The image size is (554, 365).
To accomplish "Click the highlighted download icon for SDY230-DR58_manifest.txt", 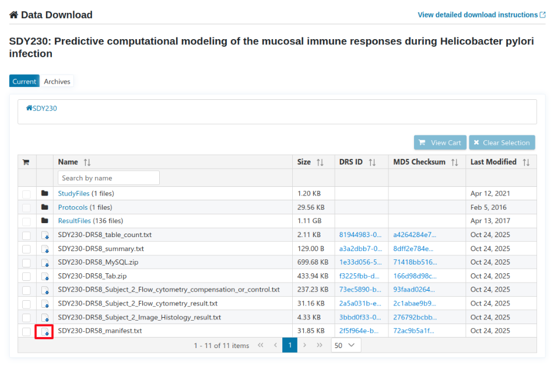I will click(44, 331).
